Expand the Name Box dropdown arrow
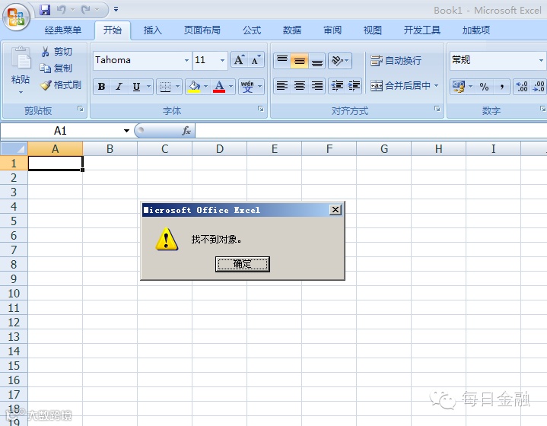This screenshot has width=547, height=426. point(126,131)
